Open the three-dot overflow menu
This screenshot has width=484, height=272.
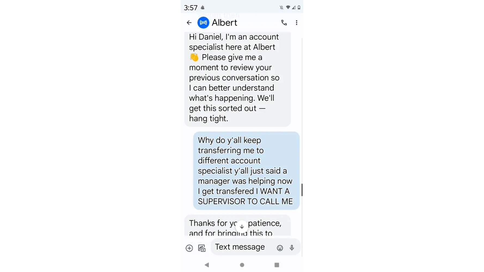pyautogui.click(x=296, y=23)
